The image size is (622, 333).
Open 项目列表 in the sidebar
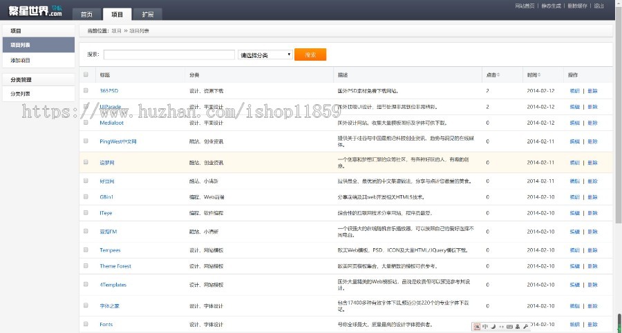click(39, 45)
